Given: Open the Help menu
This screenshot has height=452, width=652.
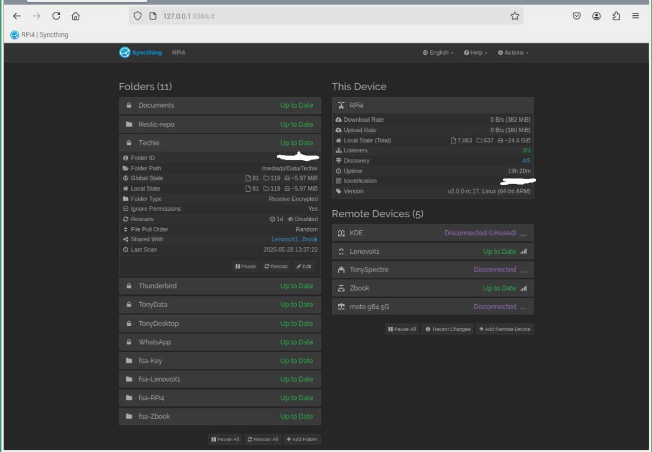Looking at the screenshot, I should pyautogui.click(x=475, y=53).
